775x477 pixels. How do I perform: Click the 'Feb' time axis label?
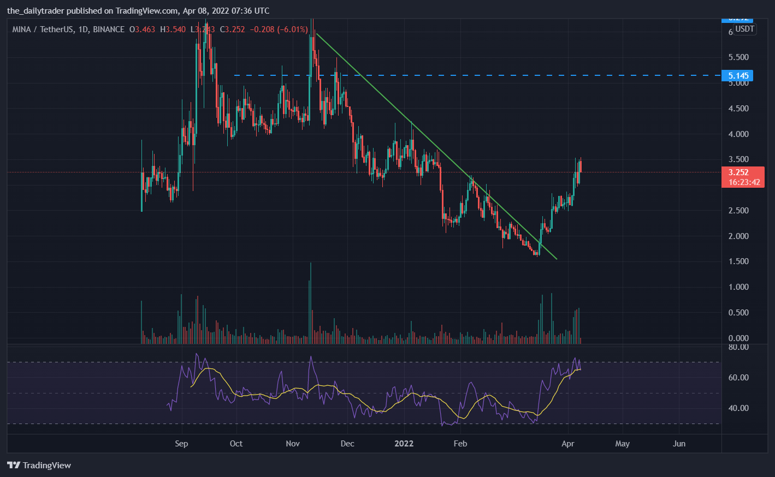[460, 444]
